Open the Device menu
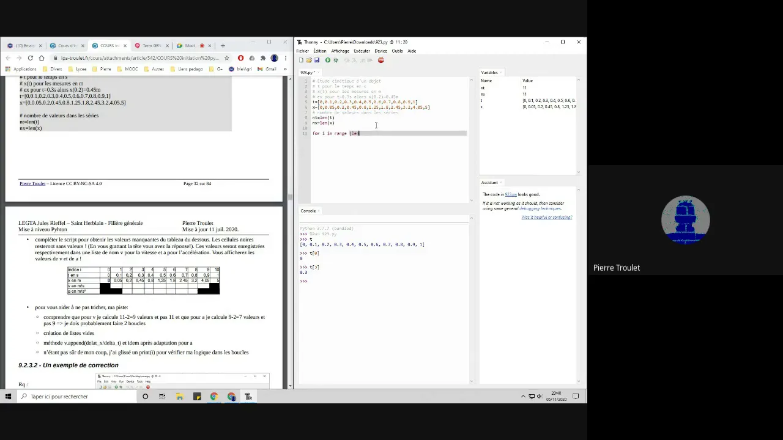783x440 pixels. 380,51
